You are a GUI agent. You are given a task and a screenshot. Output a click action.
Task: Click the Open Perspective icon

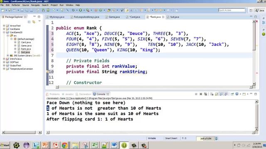[x=251, y=10]
